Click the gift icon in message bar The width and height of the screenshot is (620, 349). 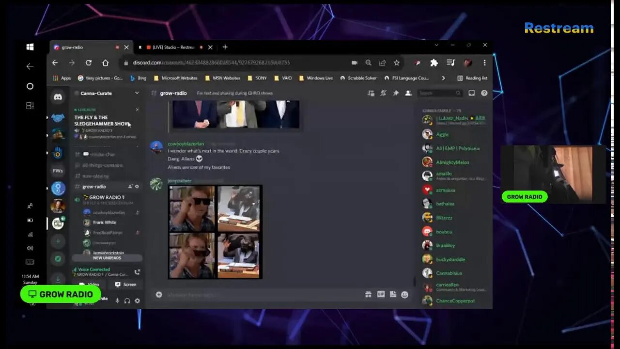tap(368, 294)
